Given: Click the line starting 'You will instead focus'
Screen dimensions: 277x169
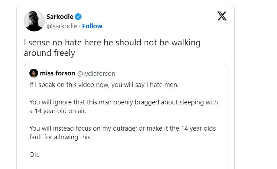Looking at the screenshot, I should [x=123, y=128].
